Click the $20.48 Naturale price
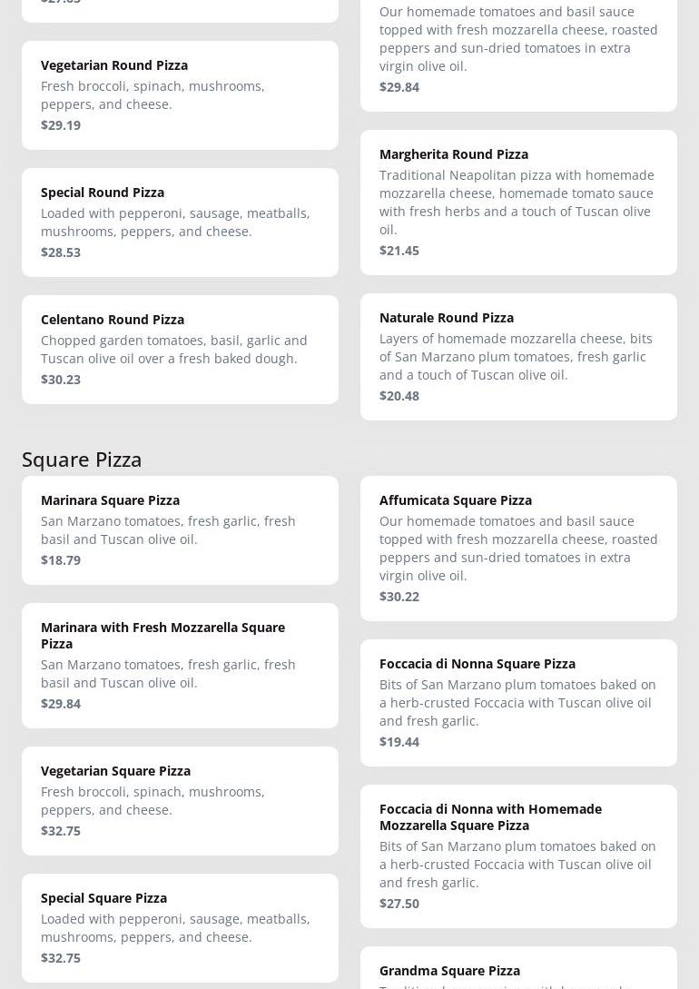 tap(399, 396)
